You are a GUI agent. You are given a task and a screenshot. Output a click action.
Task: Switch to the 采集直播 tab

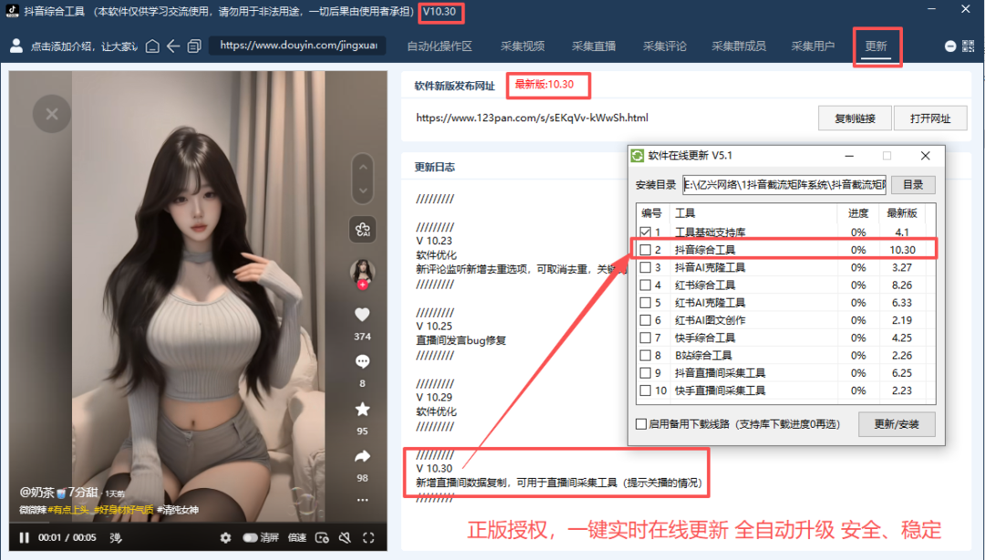pyautogui.click(x=594, y=46)
